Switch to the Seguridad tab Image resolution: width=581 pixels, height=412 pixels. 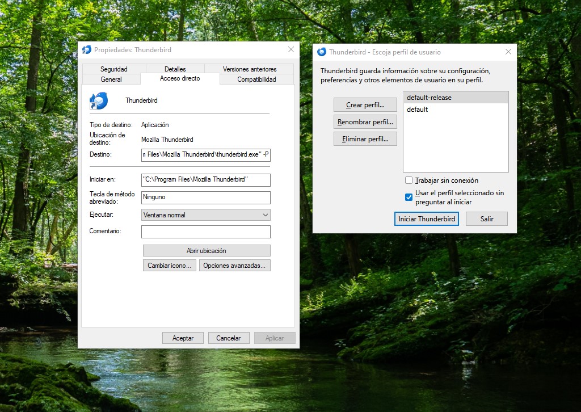point(113,69)
